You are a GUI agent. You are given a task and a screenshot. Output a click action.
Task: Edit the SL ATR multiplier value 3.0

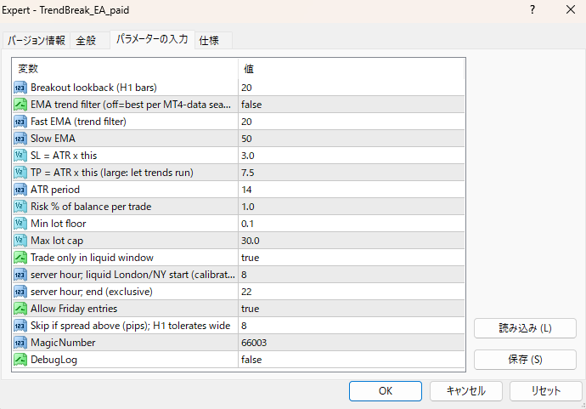pos(352,156)
